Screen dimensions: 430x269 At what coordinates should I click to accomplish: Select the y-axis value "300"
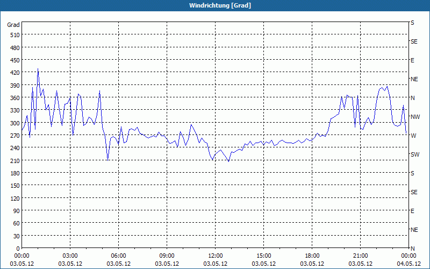(x=15, y=123)
